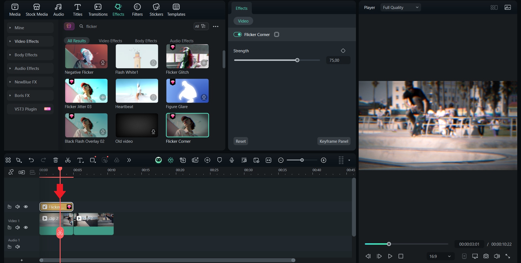Select the Delete (trash) tool in timeline toolbar
Viewport: 521px width, 263px height.
[56, 160]
